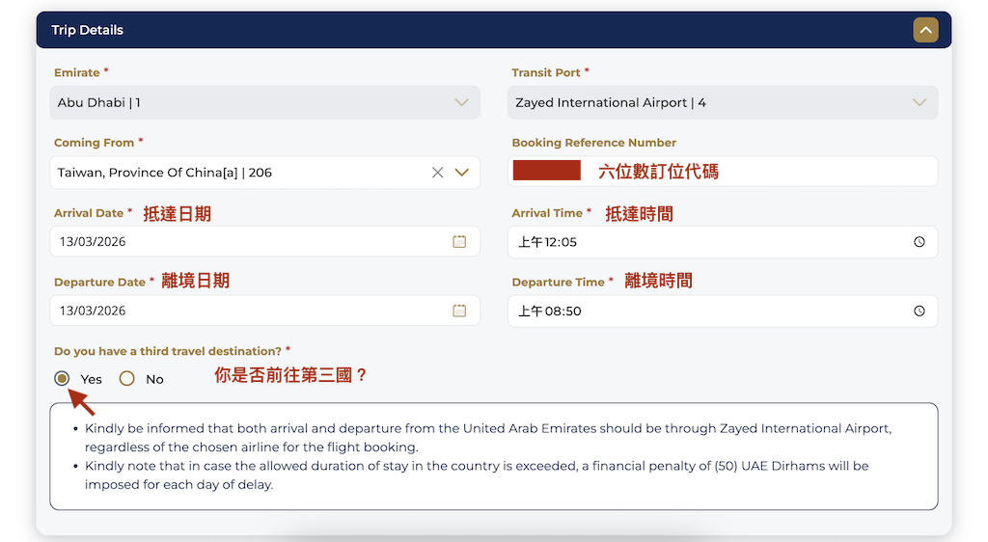This screenshot has width=988, height=542.
Task: Click the Abu Dhabi emirate value
Action: coord(99,102)
